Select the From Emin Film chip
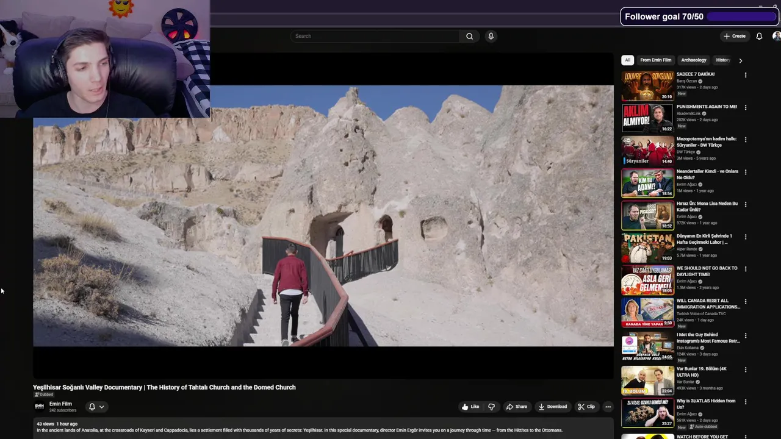This screenshot has width=781, height=439. pos(655,60)
